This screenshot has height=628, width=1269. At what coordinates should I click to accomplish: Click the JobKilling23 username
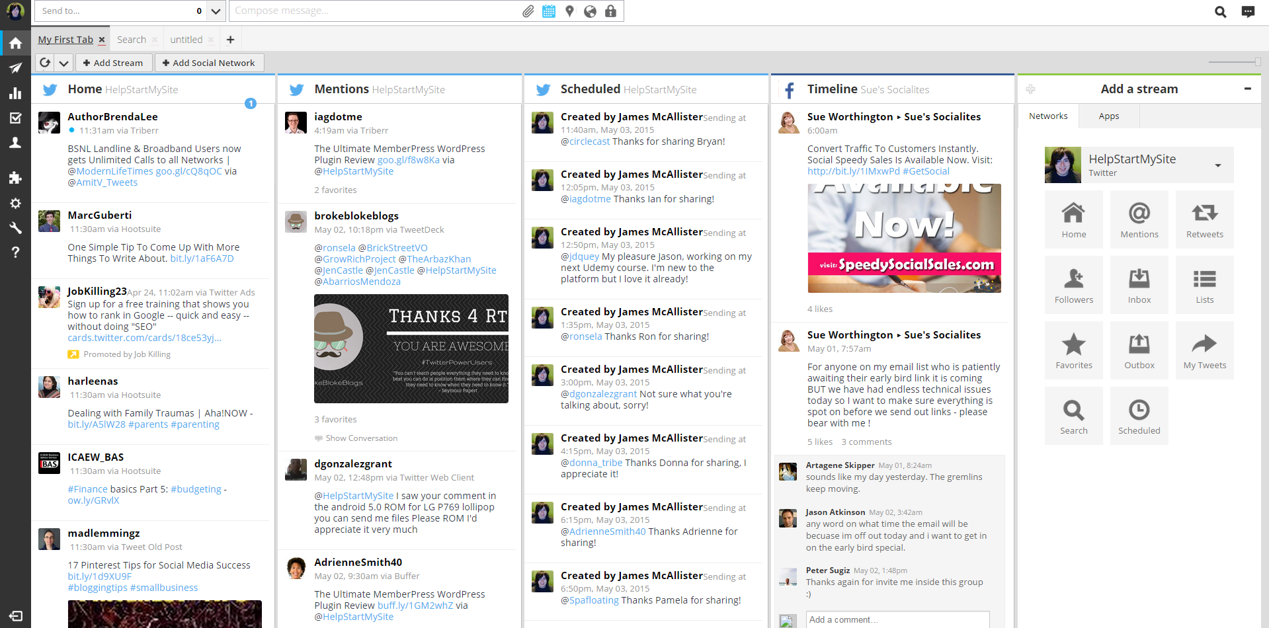click(x=97, y=292)
